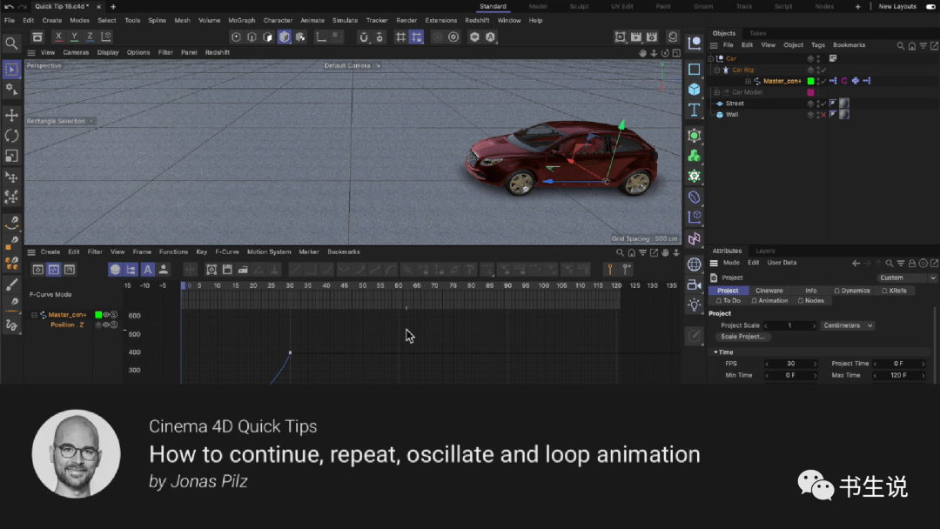Toggle Street object enable checkmark
Screen dimensions: 940x529
(x=823, y=104)
